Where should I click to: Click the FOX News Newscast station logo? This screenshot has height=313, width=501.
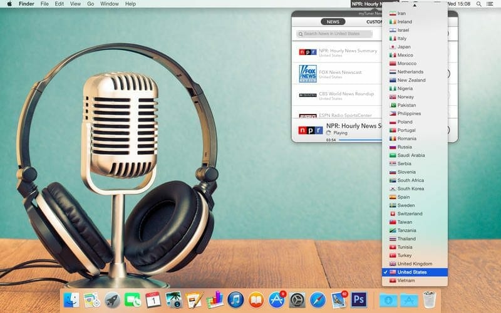[x=307, y=74]
